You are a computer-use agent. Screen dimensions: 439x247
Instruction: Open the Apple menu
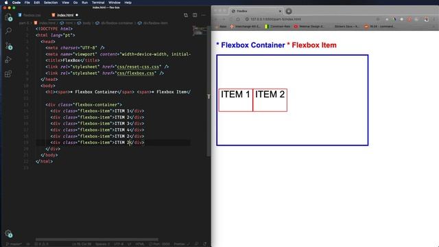(6, 3)
